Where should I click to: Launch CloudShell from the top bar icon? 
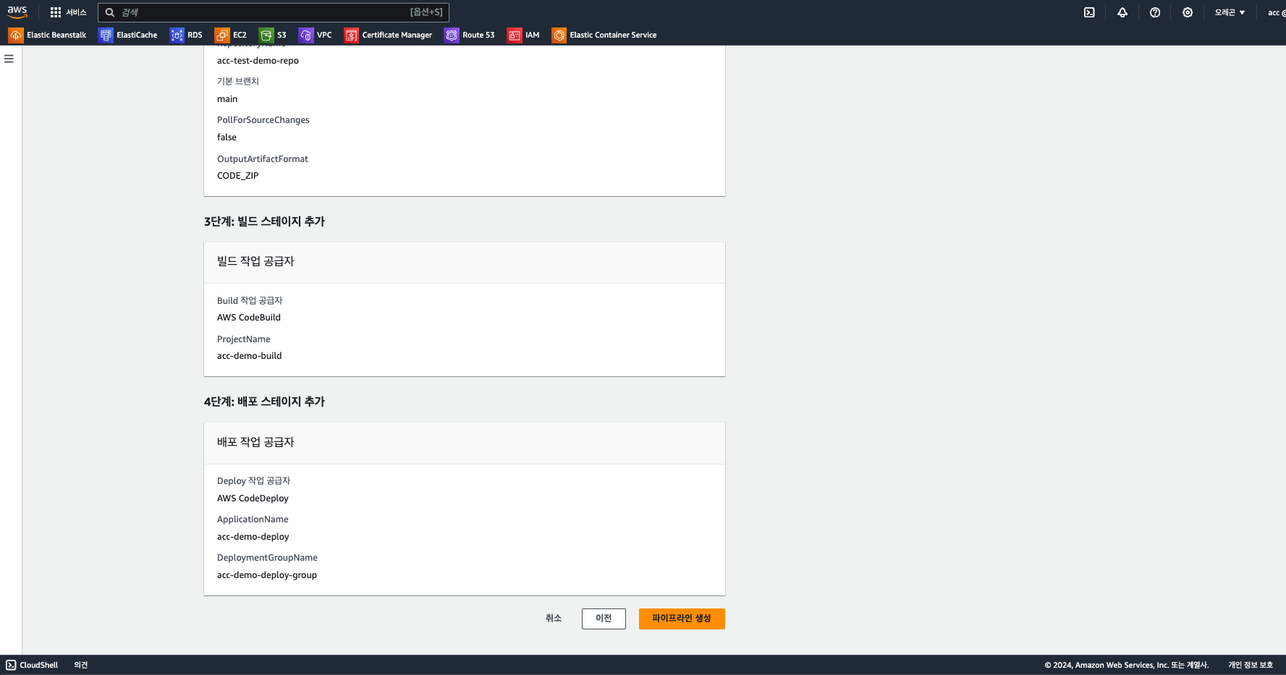coord(1089,12)
